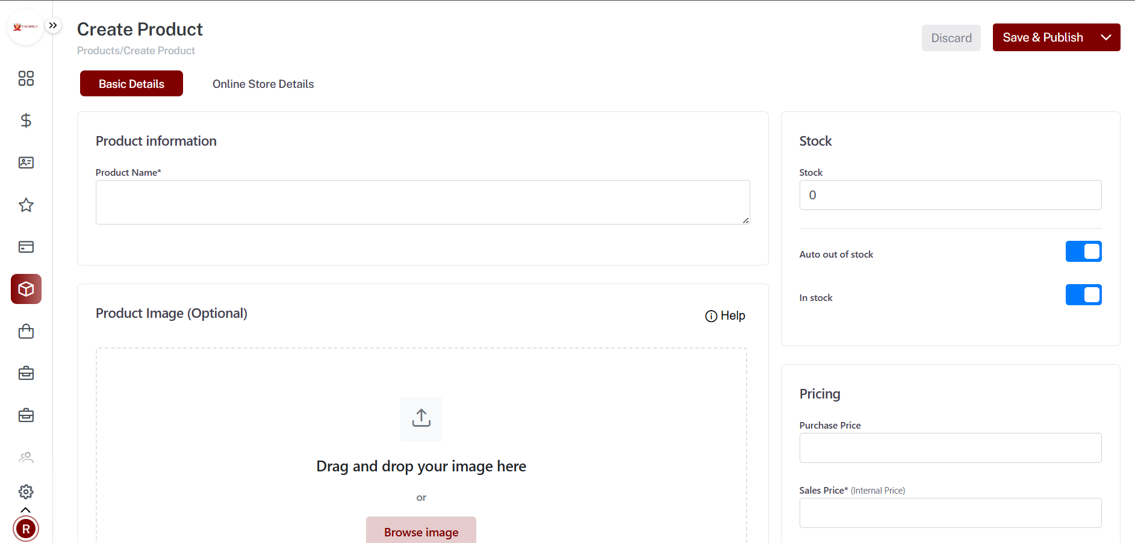Click the upload arrow icon

(421, 418)
